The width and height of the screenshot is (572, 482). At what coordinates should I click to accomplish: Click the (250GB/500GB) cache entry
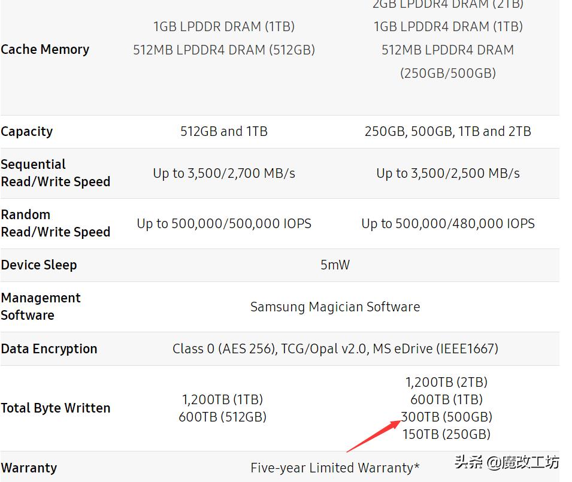[x=448, y=73]
